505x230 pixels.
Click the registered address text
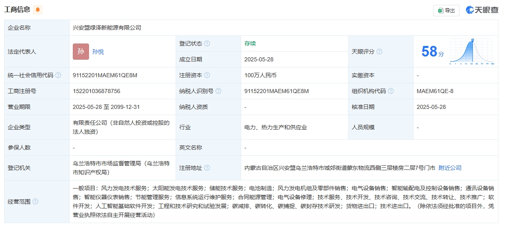coord(340,168)
